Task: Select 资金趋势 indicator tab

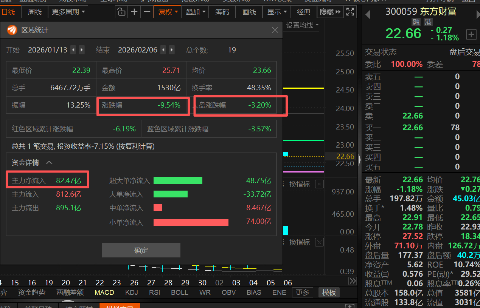Action: [32, 293]
